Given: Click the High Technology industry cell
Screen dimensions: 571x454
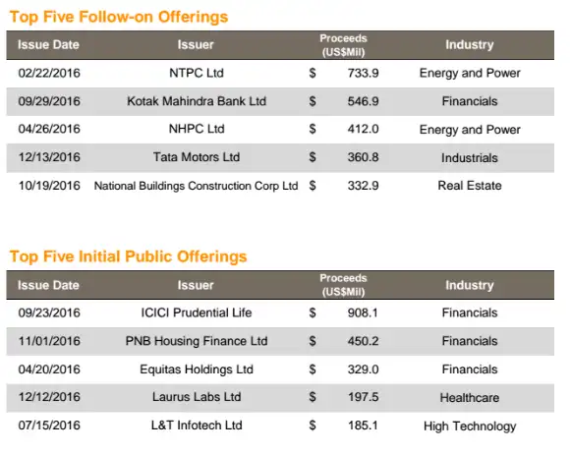Looking at the screenshot, I should pos(470,426).
